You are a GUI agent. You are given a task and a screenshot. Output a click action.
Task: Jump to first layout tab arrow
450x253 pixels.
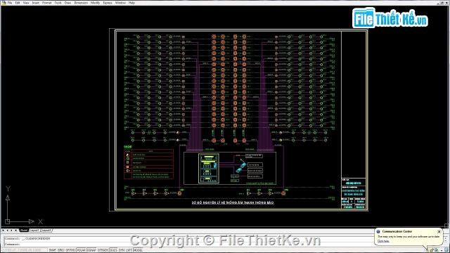(x=3, y=231)
